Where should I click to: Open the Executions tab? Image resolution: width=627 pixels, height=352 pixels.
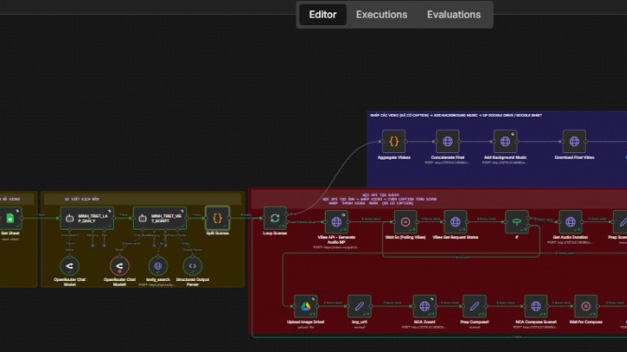(382, 15)
